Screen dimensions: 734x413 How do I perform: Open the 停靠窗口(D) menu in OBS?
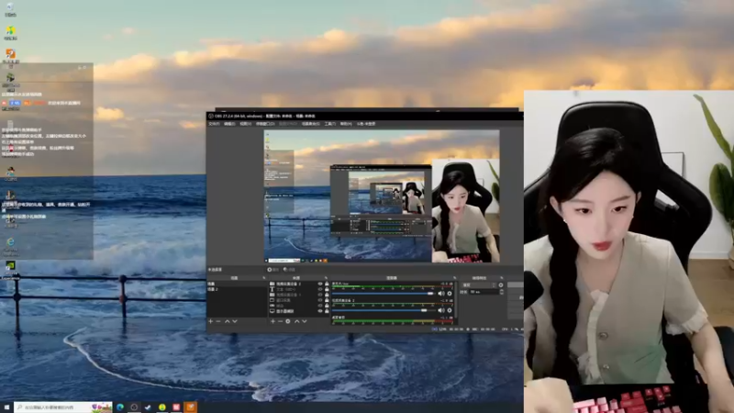tap(265, 124)
